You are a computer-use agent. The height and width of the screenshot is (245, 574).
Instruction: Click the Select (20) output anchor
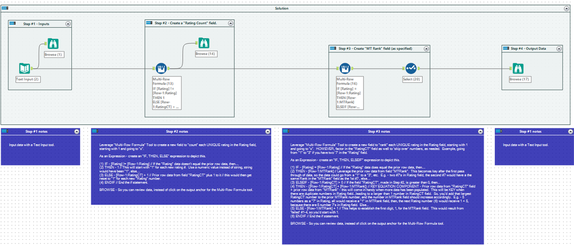tap(418, 68)
